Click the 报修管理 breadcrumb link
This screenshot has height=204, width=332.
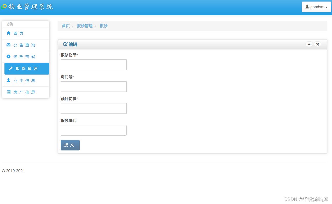pyautogui.click(x=85, y=26)
